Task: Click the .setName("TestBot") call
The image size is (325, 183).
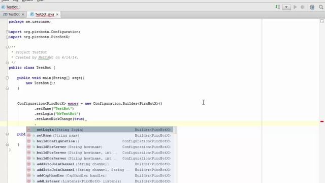Action: 54,108
